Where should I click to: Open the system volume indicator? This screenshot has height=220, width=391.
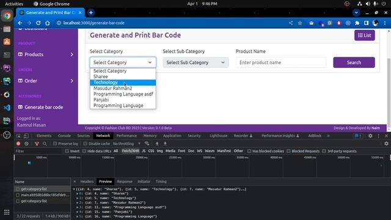(x=368, y=4)
